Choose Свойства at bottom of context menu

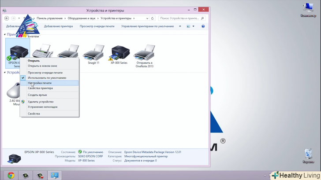coord(49,114)
